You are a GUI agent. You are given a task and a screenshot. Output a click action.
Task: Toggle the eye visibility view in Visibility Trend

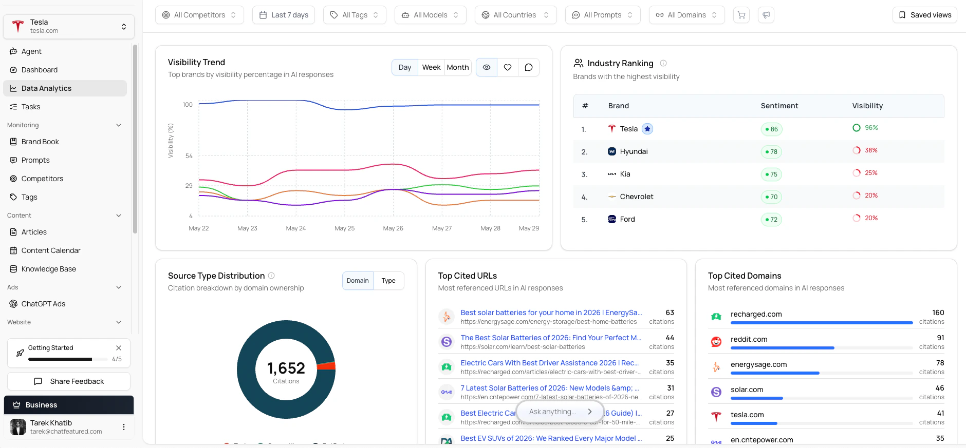[487, 67]
